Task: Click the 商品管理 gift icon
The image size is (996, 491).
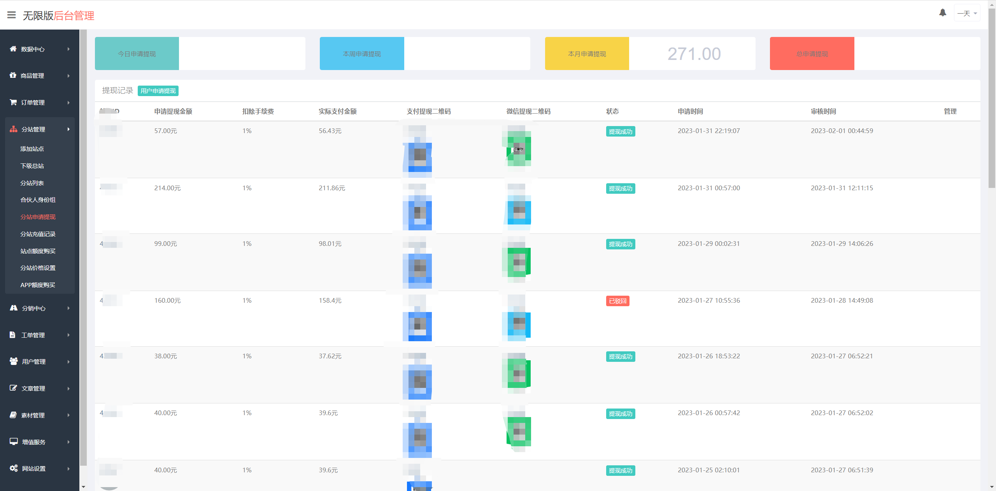Action: pyautogui.click(x=13, y=75)
